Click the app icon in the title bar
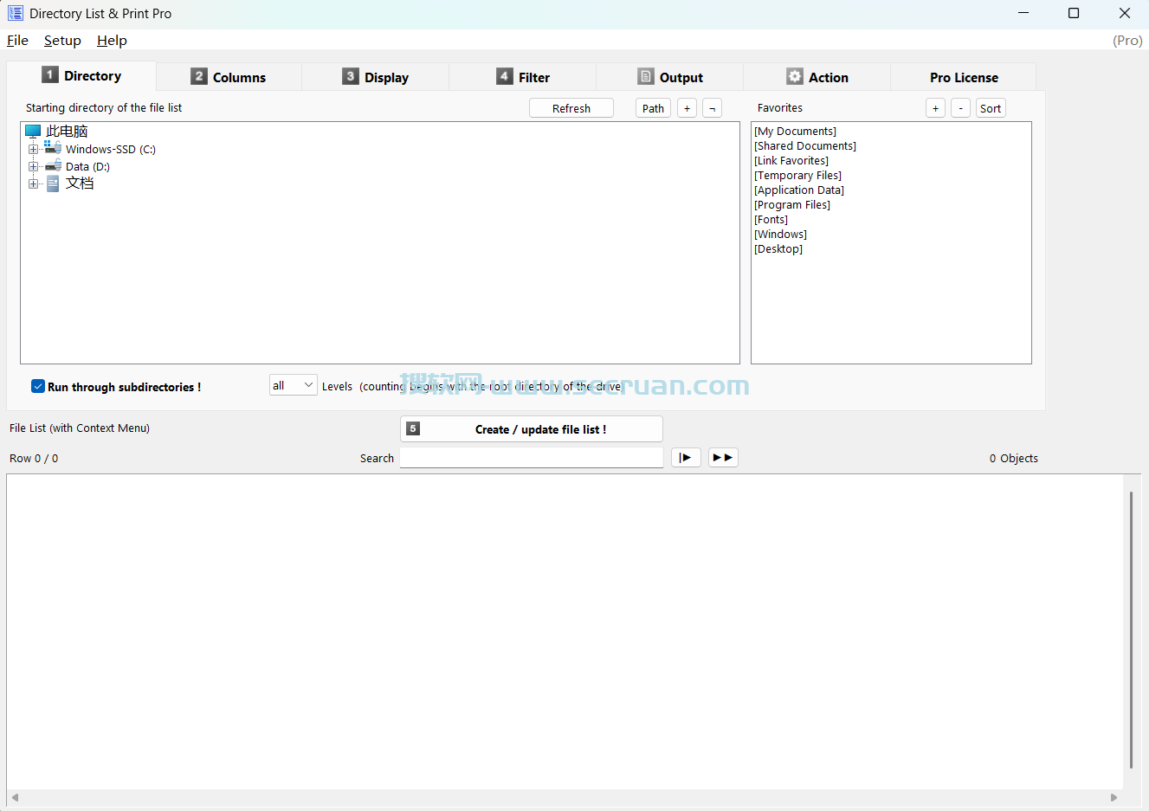Image resolution: width=1149 pixels, height=811 pixels. pyautogui.click(x=15, y=13)
